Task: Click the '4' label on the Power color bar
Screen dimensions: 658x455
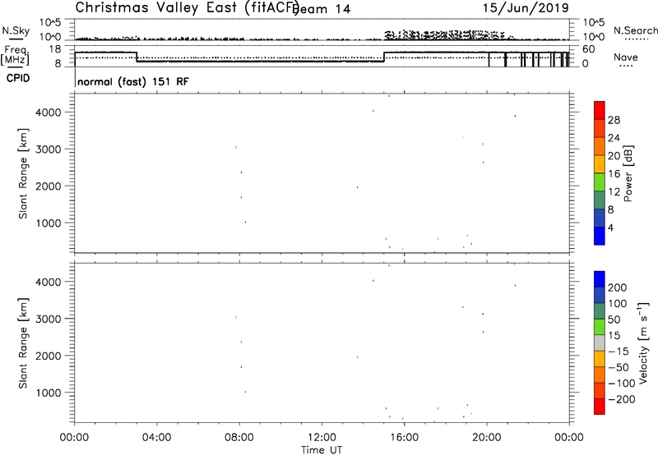Action: [610, 228]
